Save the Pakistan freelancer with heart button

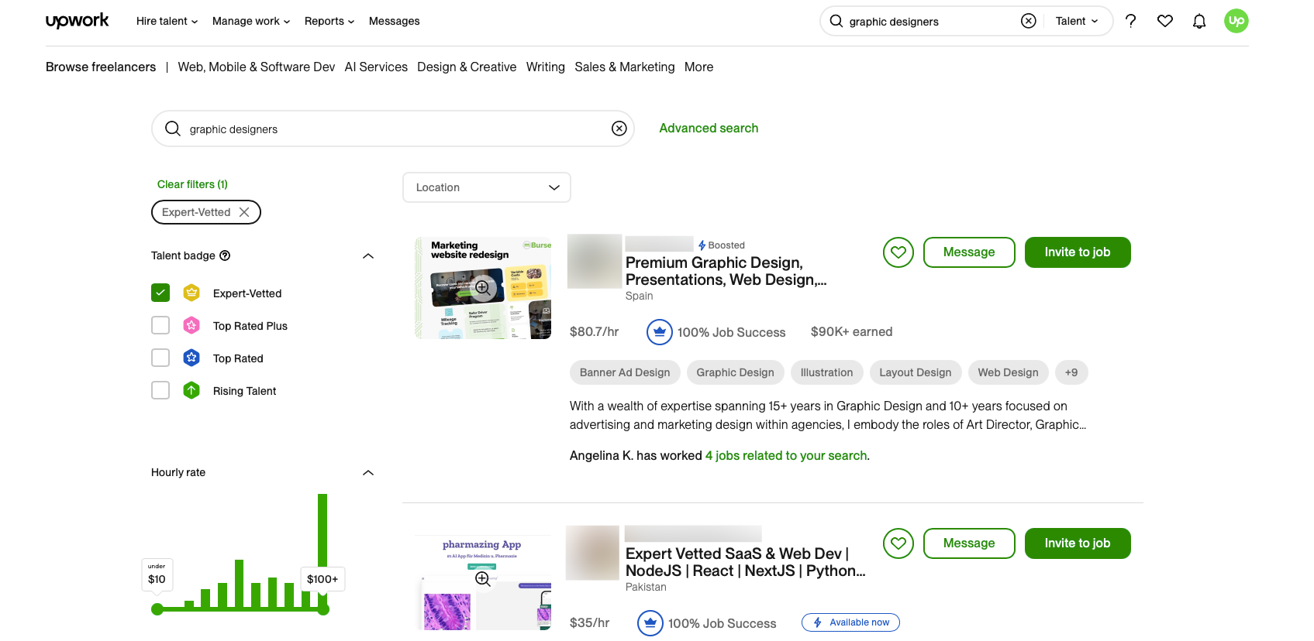coord(898,543)
